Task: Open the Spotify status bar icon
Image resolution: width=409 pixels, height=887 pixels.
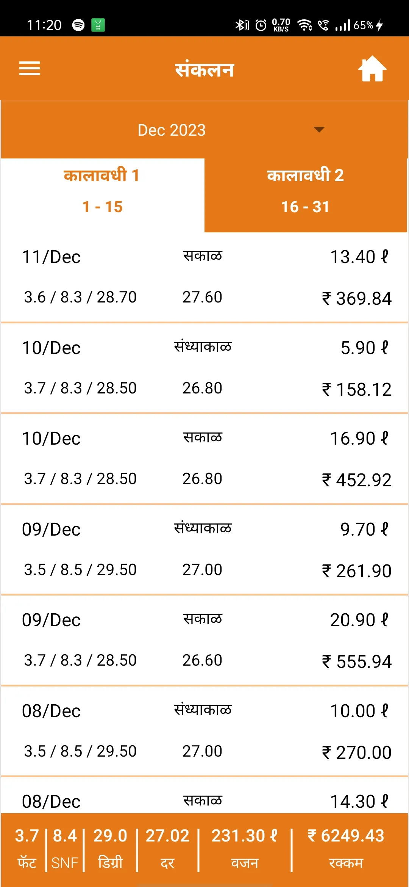Action: (78, 25)
